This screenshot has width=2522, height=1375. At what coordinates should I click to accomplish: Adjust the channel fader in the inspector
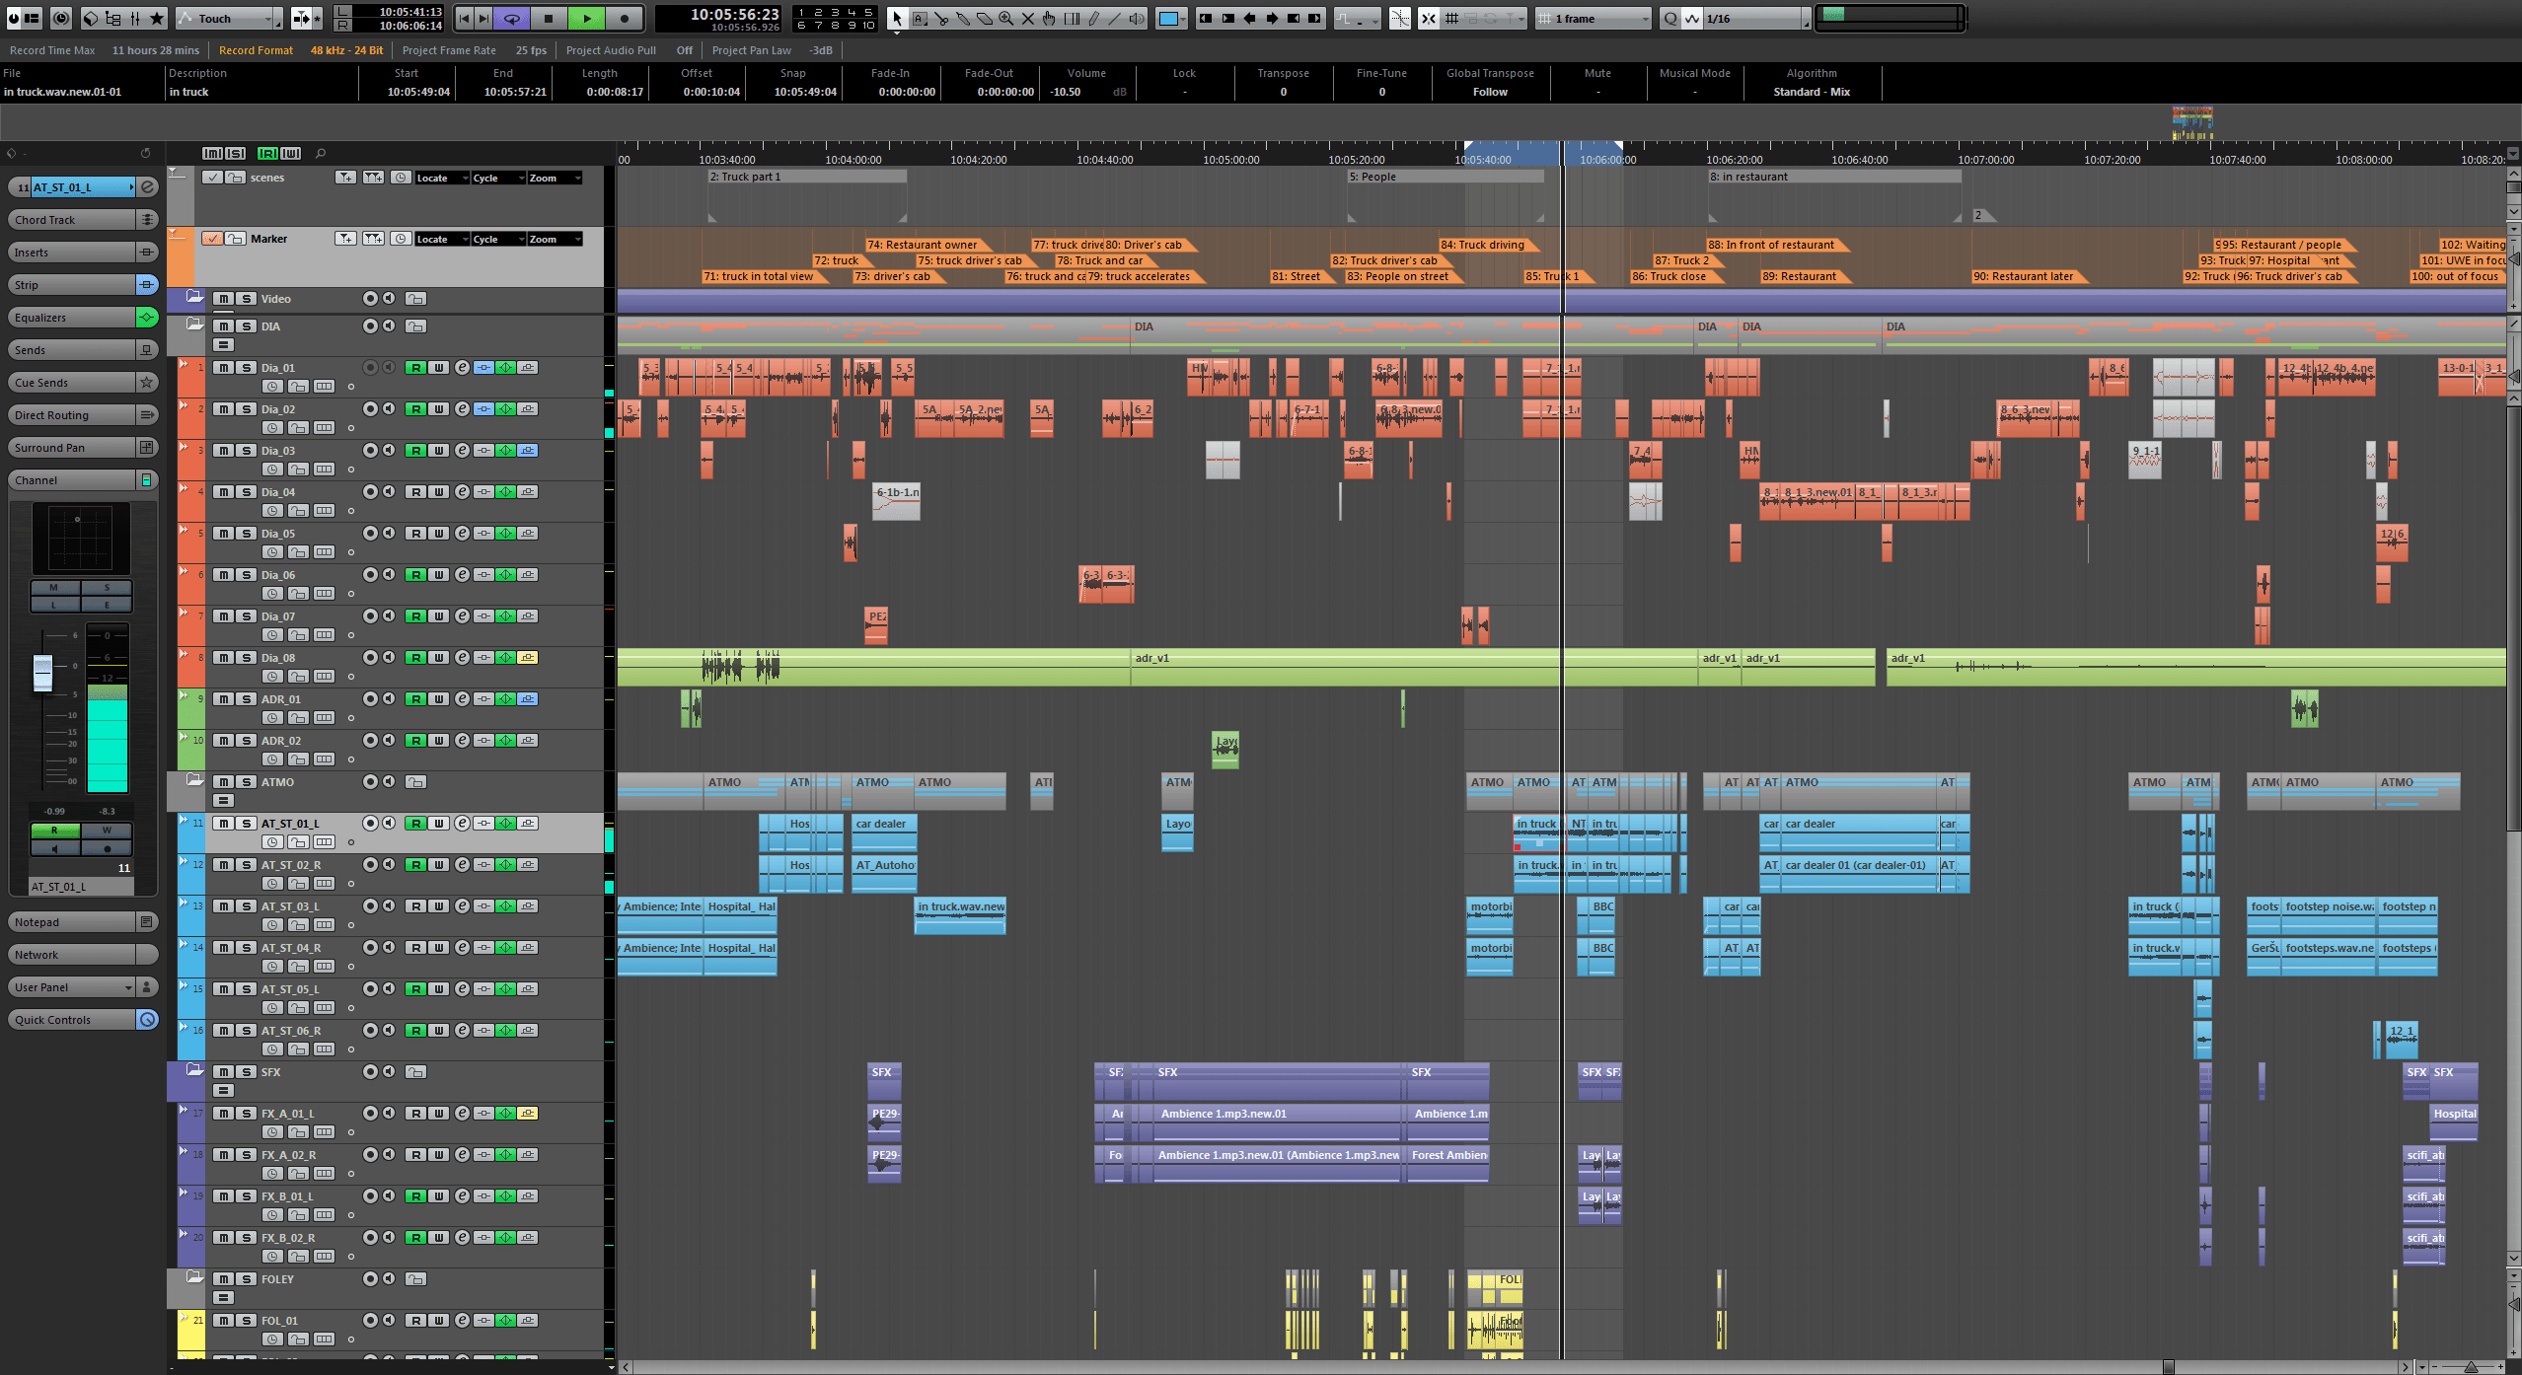[x=43, y=671]
